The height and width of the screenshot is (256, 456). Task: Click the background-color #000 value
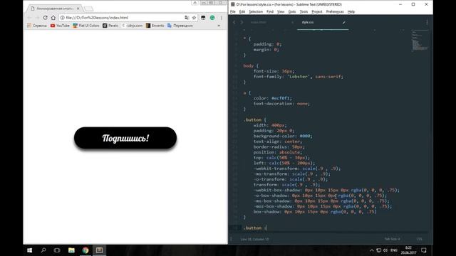305,136
